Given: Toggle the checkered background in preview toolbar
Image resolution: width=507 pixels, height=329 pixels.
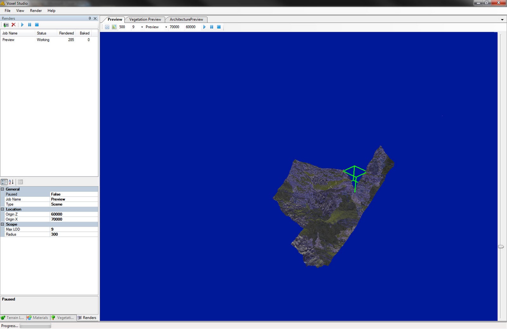Looking at the screenshot, I should point(107,27).
